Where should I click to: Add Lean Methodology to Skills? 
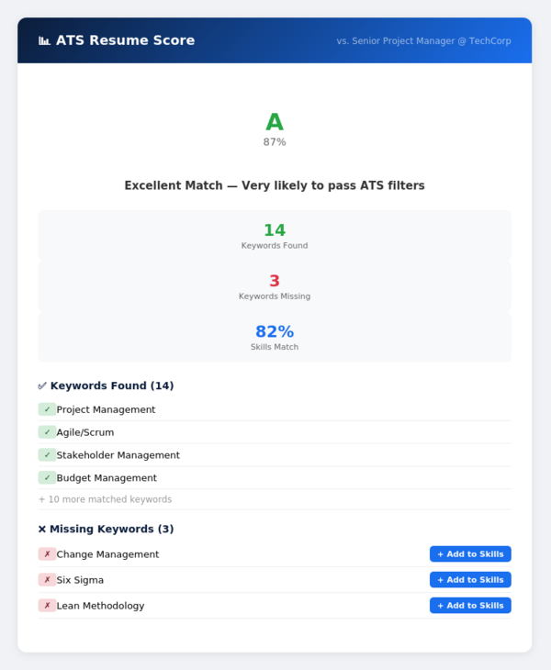470,606
